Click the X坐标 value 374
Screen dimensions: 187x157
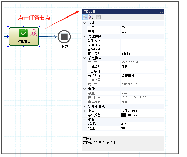click(x=124, y=124)
